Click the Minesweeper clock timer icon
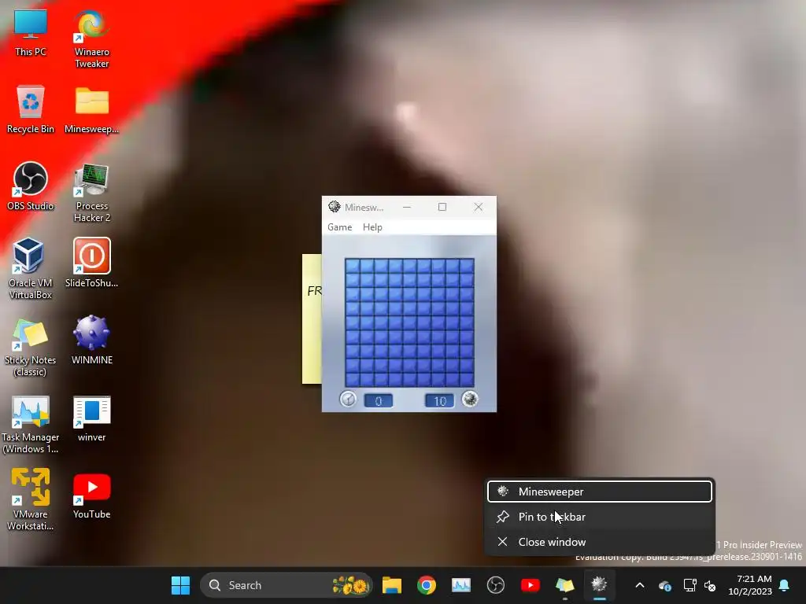This screenshot has width=806, height=604. 348,399
